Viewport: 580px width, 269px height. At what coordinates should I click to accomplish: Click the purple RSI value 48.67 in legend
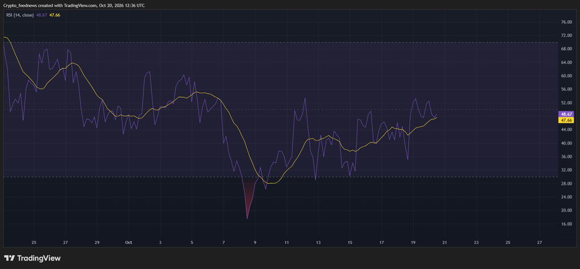[41, 15]
